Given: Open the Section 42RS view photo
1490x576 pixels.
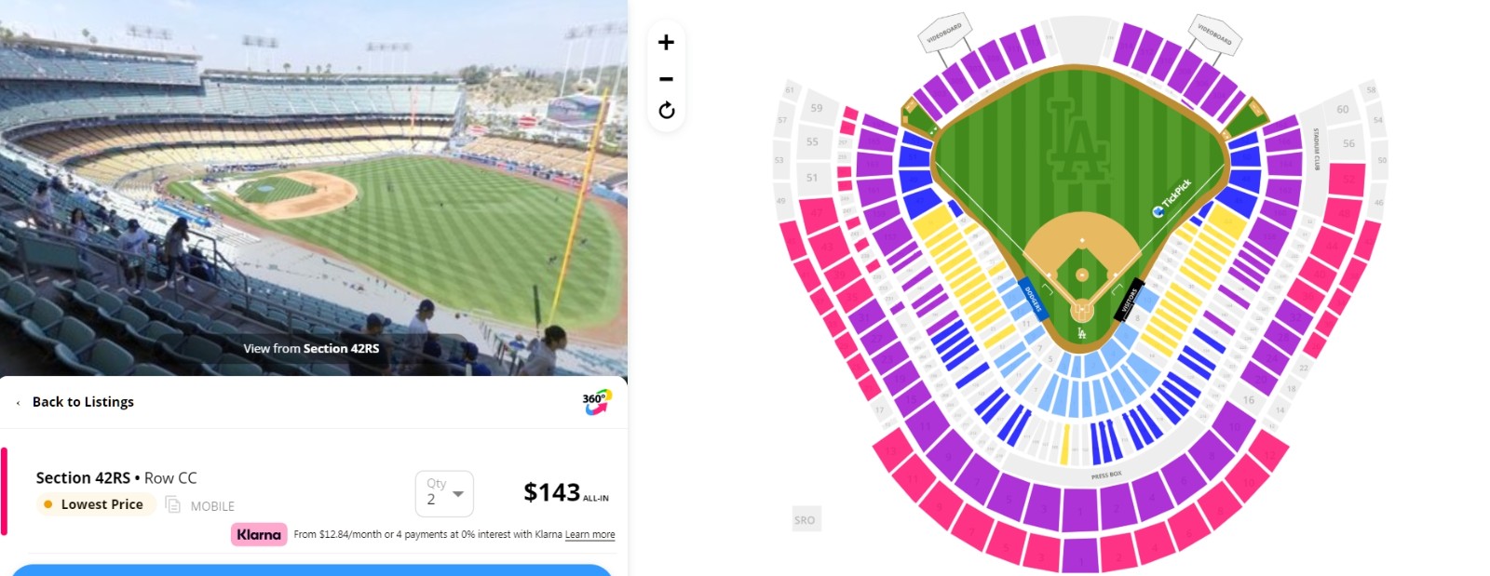Looking at the screenshot, I should pyautogui.click(x=314, y=188).
